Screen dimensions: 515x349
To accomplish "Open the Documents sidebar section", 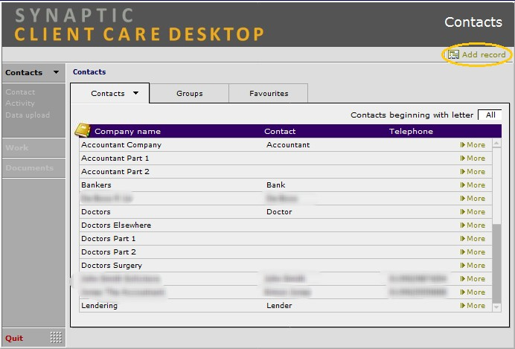I will [33, 167].
